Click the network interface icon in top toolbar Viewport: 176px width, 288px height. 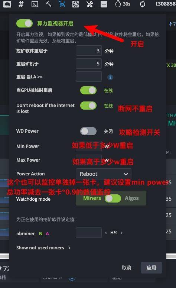click(7, 4)
